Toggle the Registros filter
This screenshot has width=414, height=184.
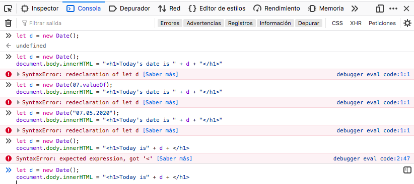pyautogui.click(x=241, y=23)
